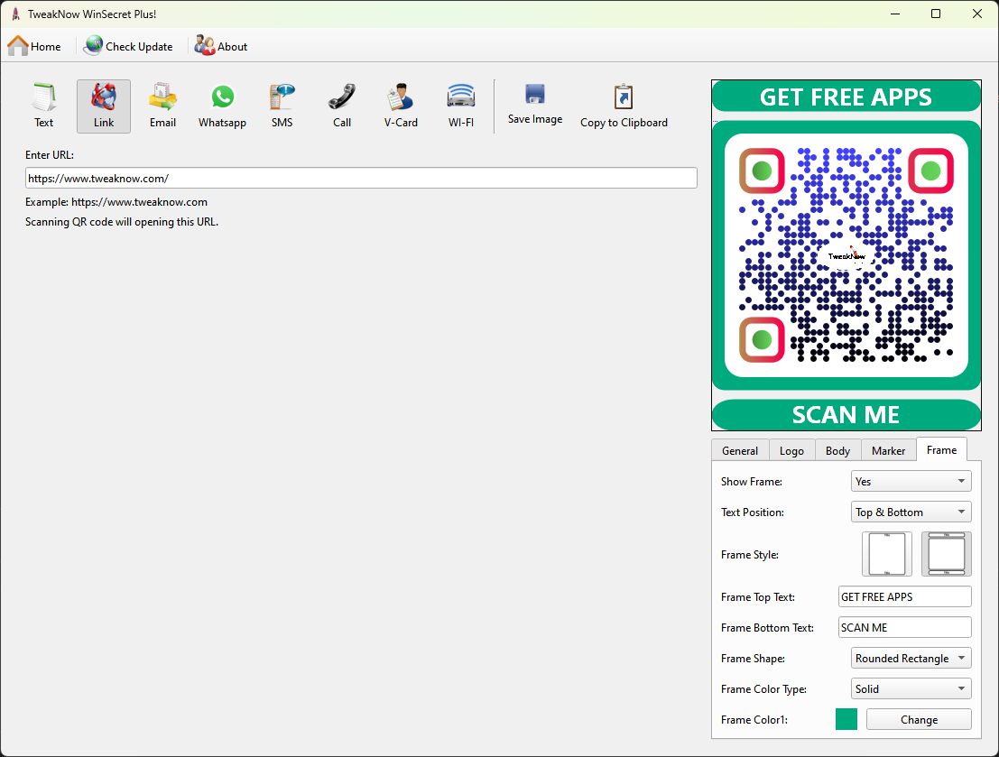Select the Text QR type icon
The height and width of the screenshot is (757, 999).
click(x=44, y=106)
